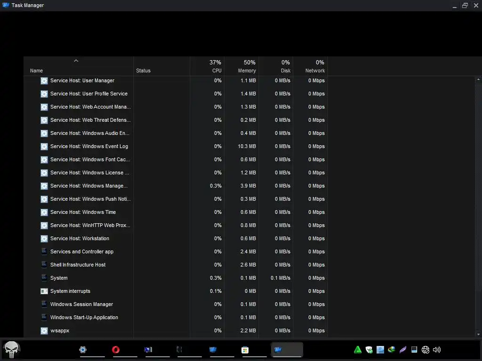Click the 3.9 MB memory value
482x361 pixels.
click(x=248, y=186)
